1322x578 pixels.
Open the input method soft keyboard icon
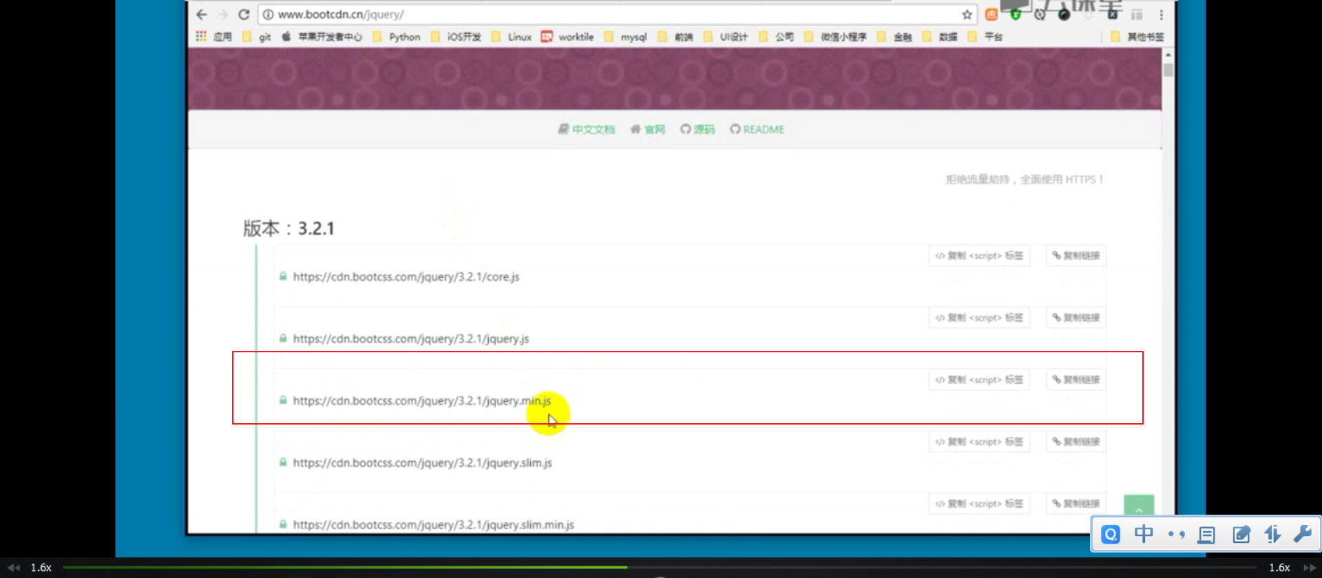tap(1206, 535)
